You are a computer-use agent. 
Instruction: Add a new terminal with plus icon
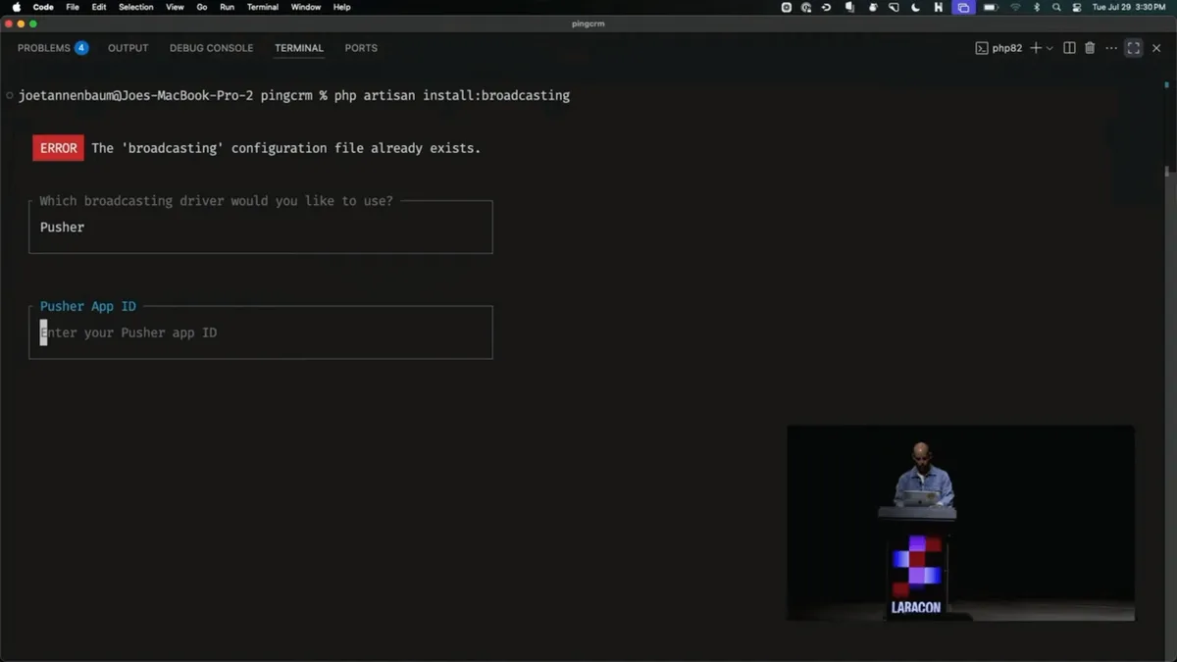[x=1036, y=48]
